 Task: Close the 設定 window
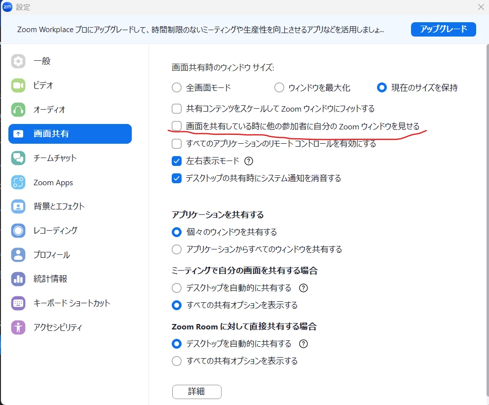[x=481, y=7]
